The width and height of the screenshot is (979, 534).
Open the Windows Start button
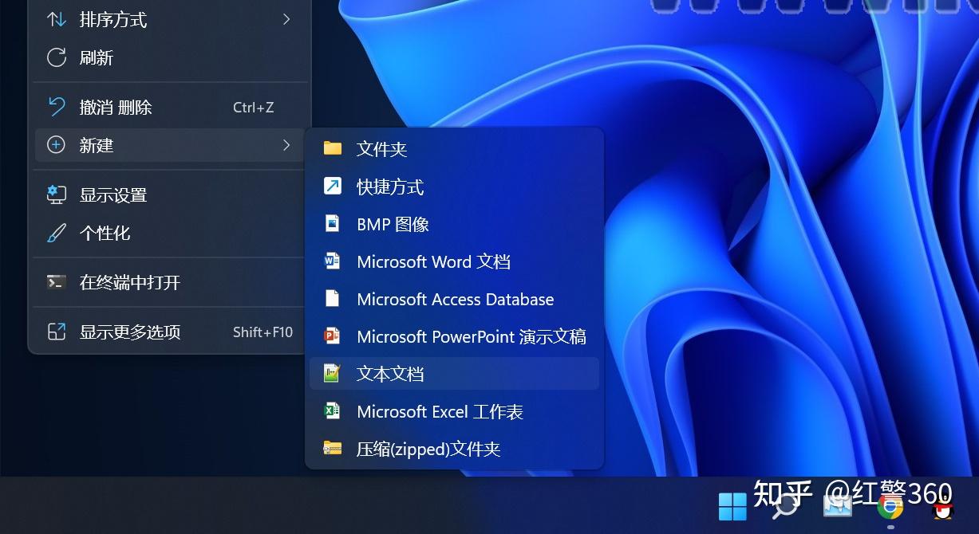(732, 506)
